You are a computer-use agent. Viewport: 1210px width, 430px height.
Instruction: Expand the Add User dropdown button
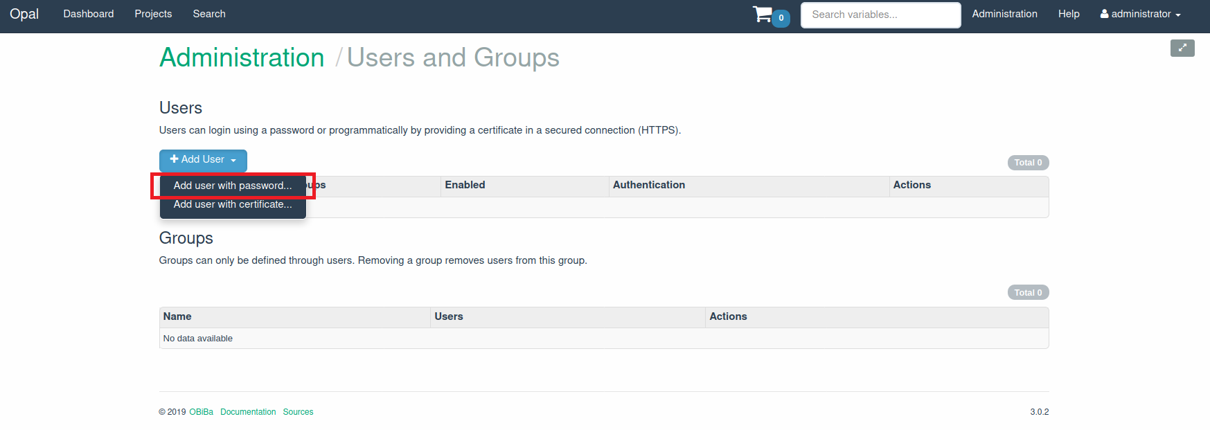203,160
